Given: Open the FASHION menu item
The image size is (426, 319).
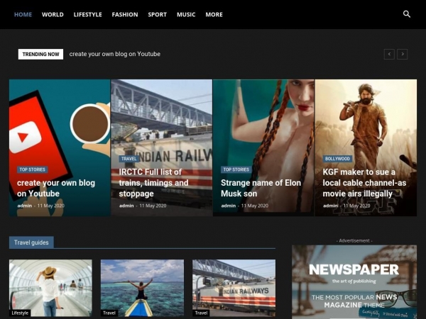Looking at the screenshot, I should tap(125, 15).
